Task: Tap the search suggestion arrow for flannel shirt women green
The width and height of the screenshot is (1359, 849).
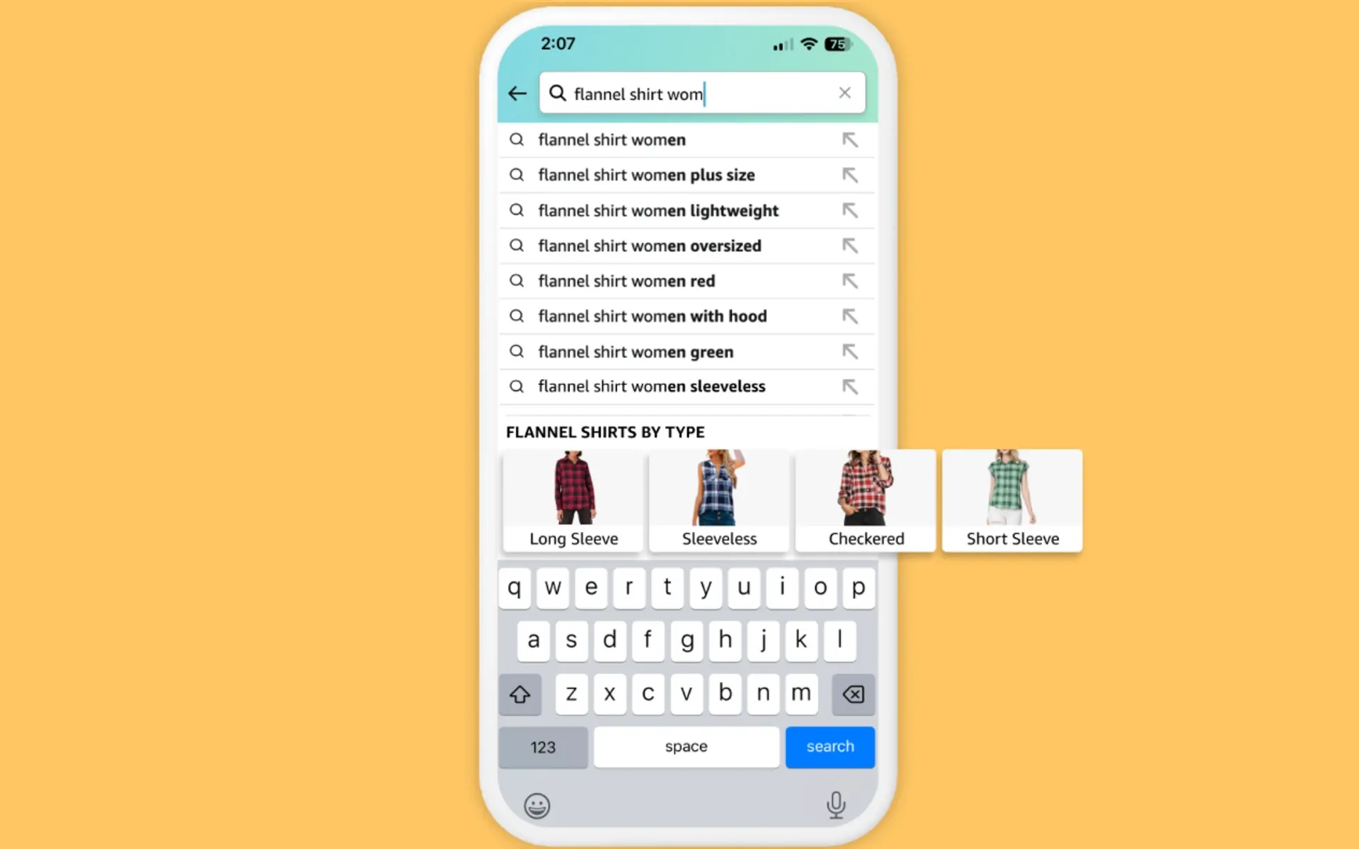Action: (x=850, y=351)
